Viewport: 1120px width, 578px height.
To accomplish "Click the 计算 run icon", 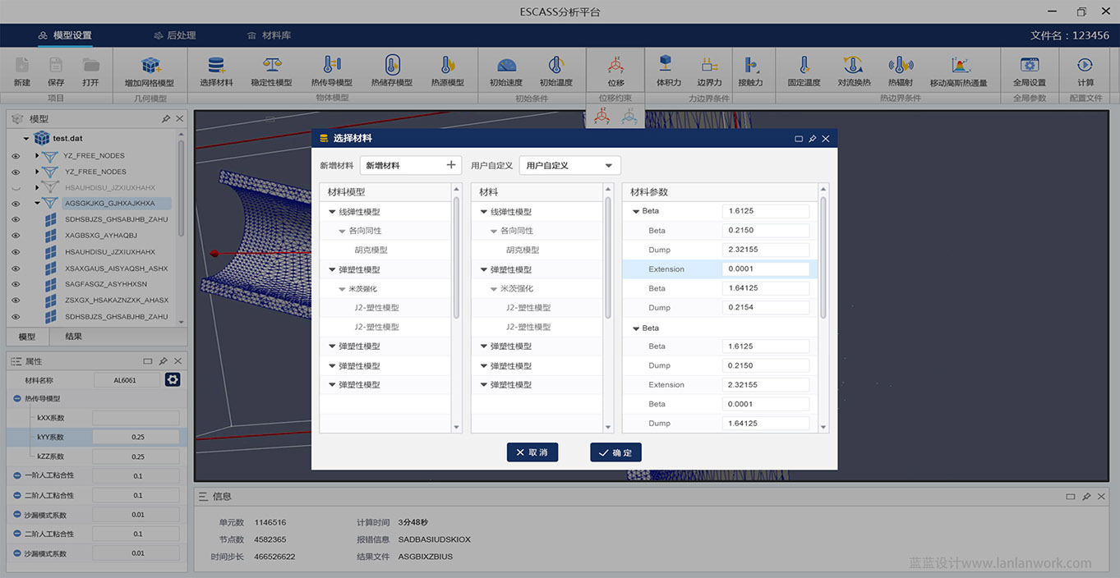I will tap(1085, 67).
